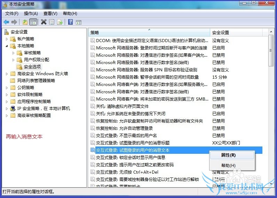
Task: Click the 用户权限分配 folder icon
Action: click(19, 60)
